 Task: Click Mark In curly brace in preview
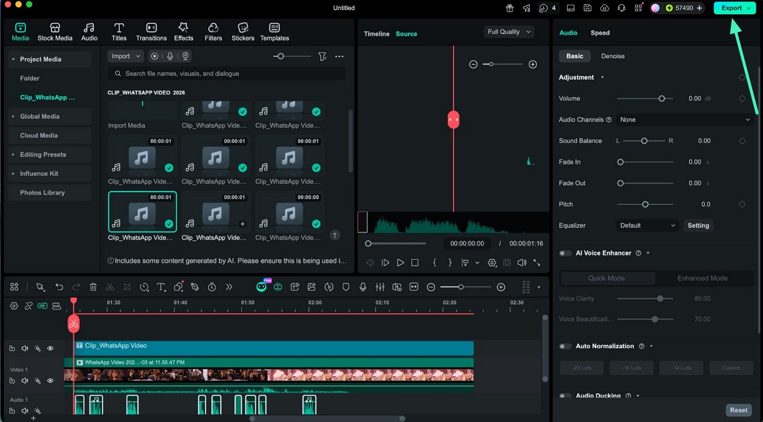(x=435, y=263)
